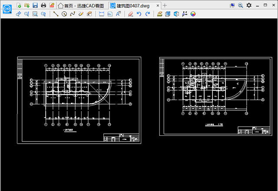This screenshot has height=191, width=278.
Task: Select the pencil freehand drawing tool
Action: tap(81, 14)
